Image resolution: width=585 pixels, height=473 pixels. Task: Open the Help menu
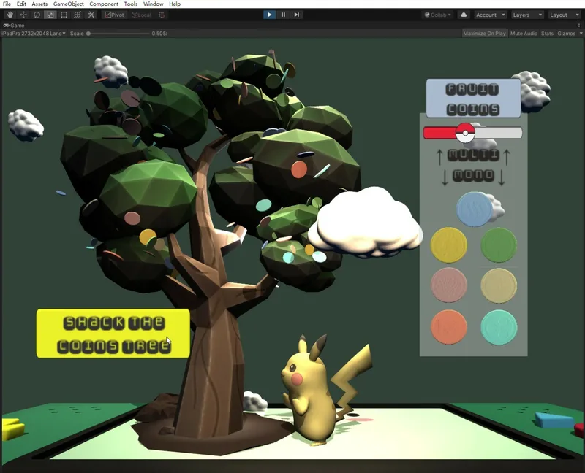[175, 4]
